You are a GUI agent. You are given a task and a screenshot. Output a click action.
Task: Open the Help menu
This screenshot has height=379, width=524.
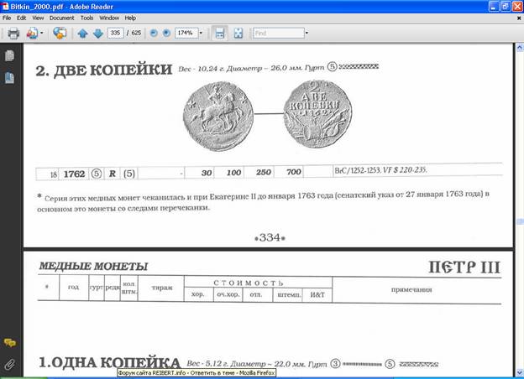130,18
